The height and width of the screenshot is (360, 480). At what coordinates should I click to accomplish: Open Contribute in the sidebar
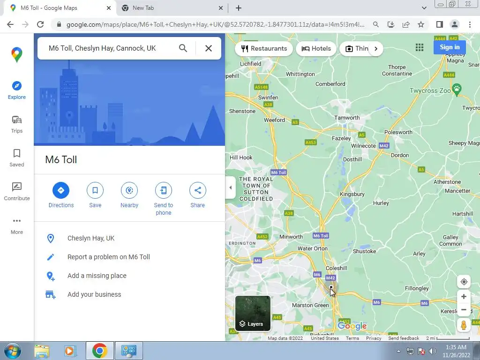pos(17,192)
